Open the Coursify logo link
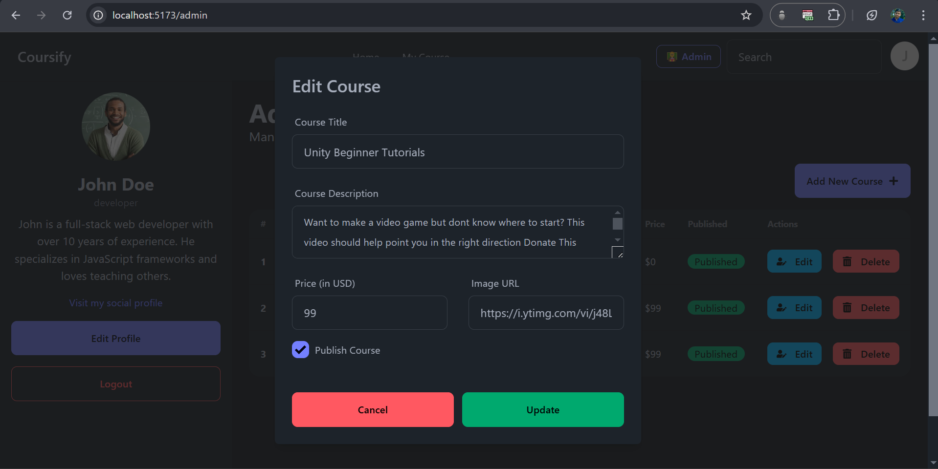The height and width of the screenshot is (469, 938). tap(45, 57)
